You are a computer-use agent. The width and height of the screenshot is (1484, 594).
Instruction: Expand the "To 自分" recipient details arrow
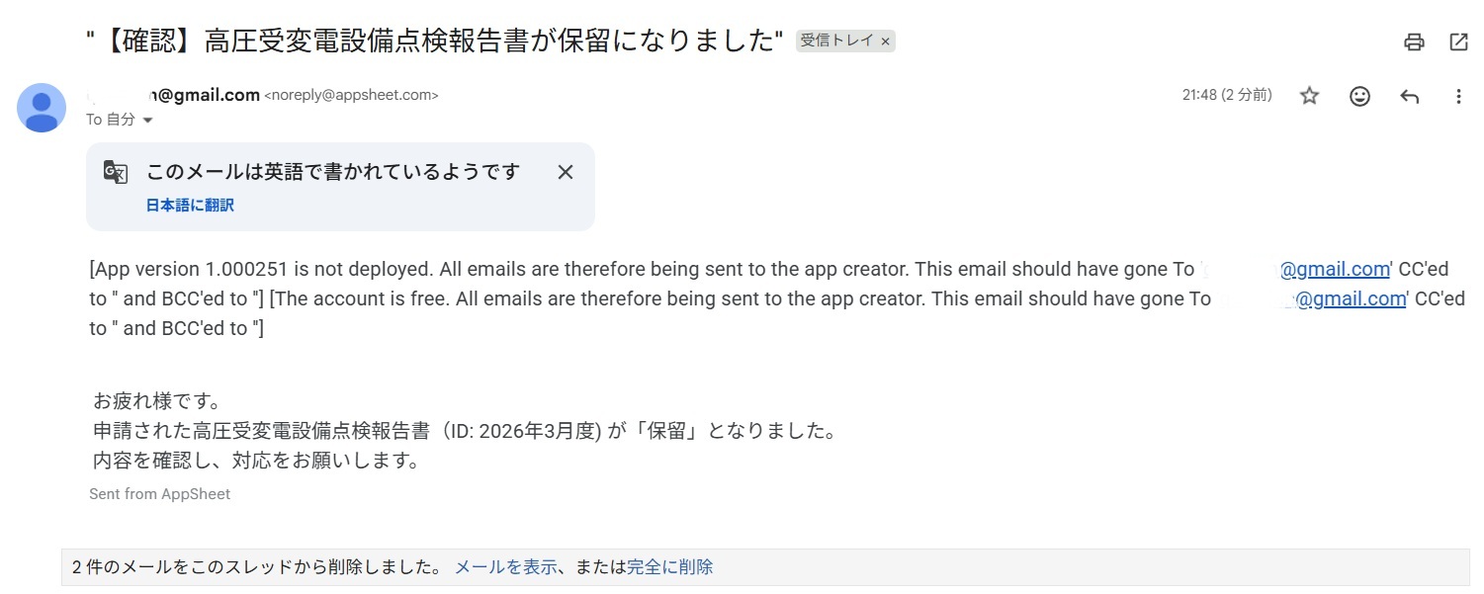[x=148, y=121]
